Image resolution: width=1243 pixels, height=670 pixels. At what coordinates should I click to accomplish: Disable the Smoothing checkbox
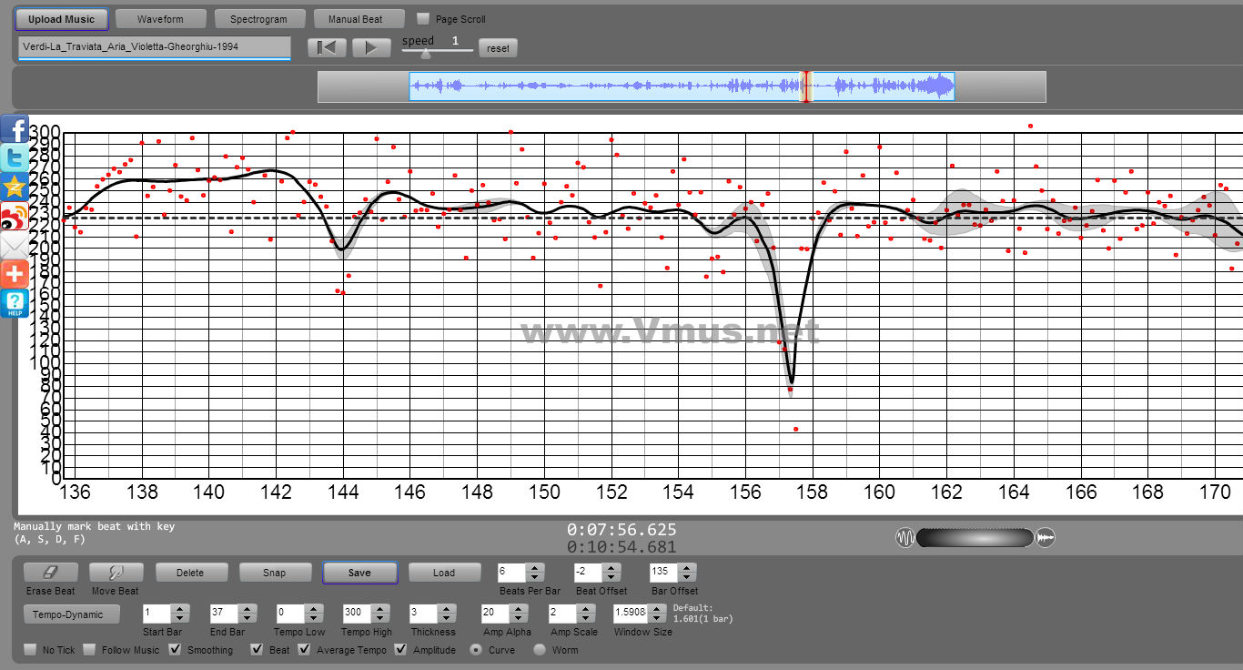tap(176, 650)
